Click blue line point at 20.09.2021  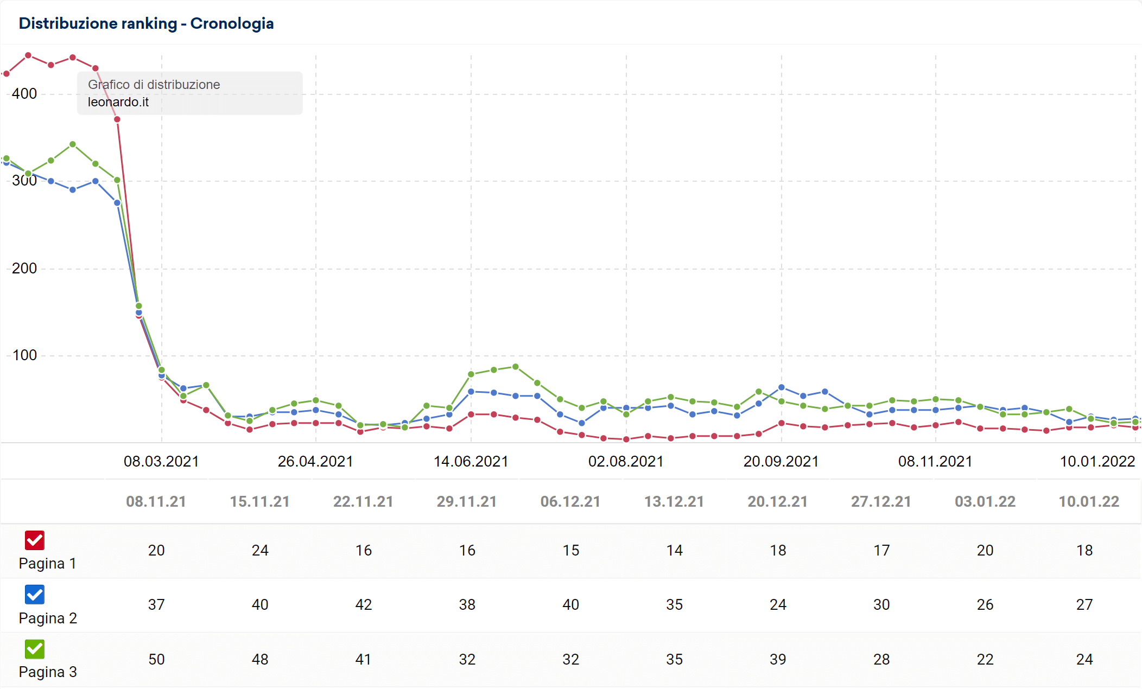(782, 387)
